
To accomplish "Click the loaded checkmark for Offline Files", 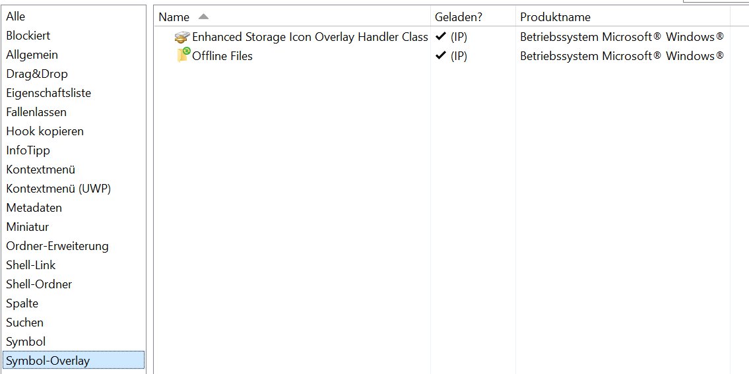I will click(x=440, y=55).
